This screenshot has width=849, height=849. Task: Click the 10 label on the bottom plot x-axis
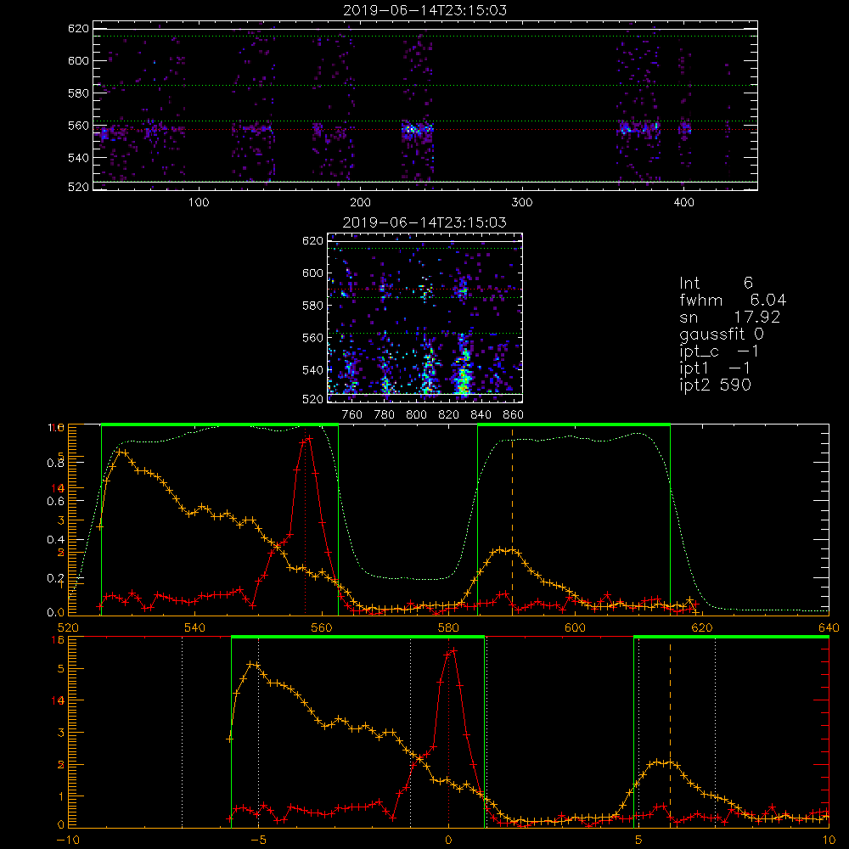[829, 840]
